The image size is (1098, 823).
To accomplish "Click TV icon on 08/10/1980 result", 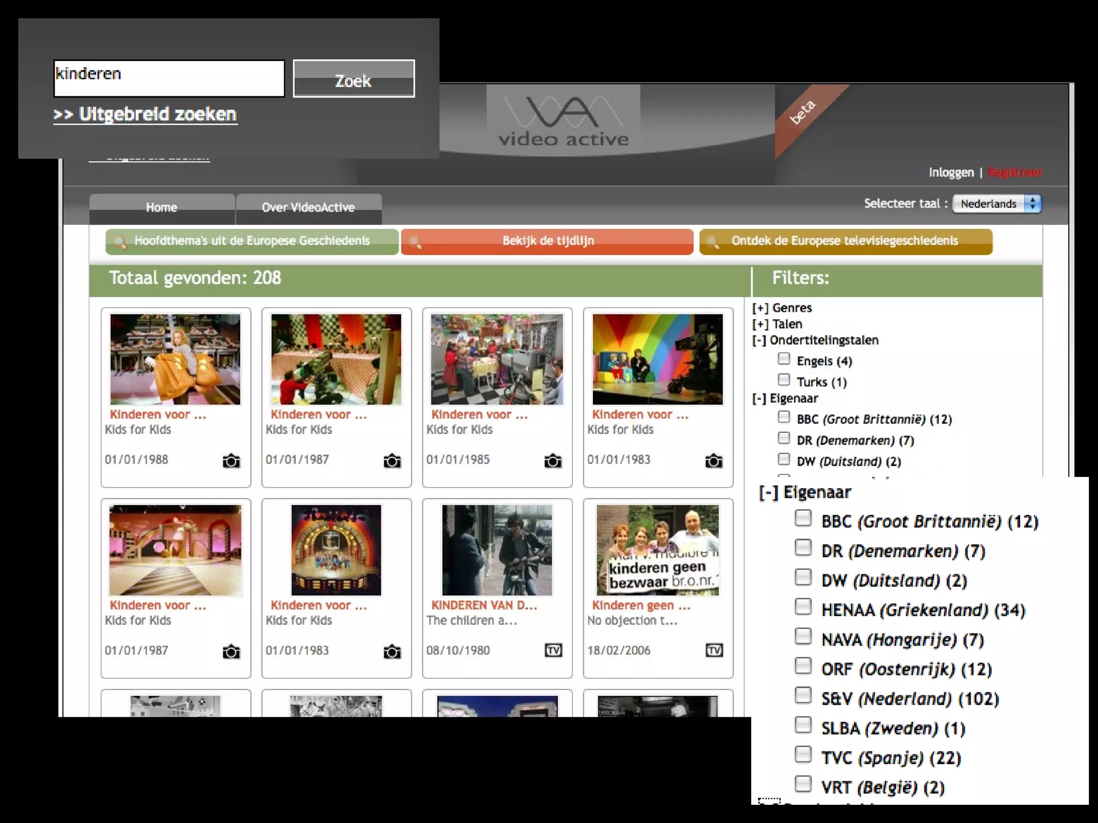I will click(x=553, y=650).
